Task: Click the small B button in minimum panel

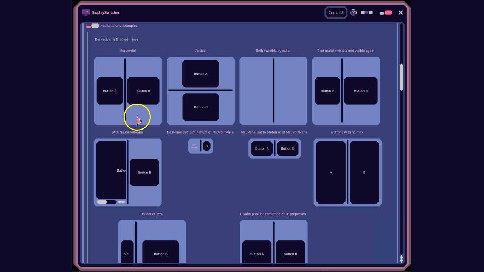Action: tap(206, 146)
